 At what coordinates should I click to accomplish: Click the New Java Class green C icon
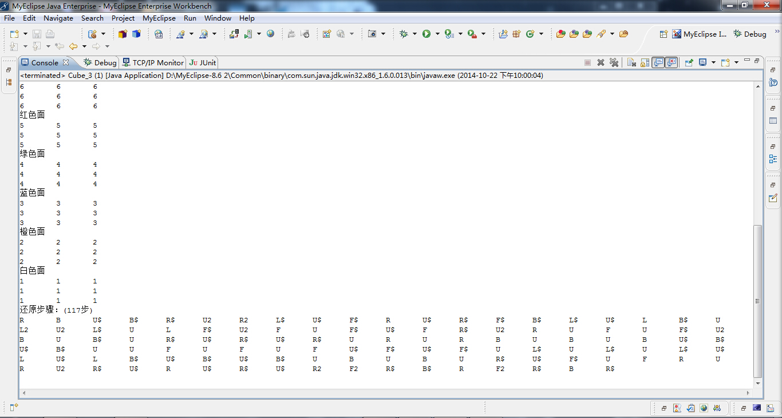click(530, 34)
